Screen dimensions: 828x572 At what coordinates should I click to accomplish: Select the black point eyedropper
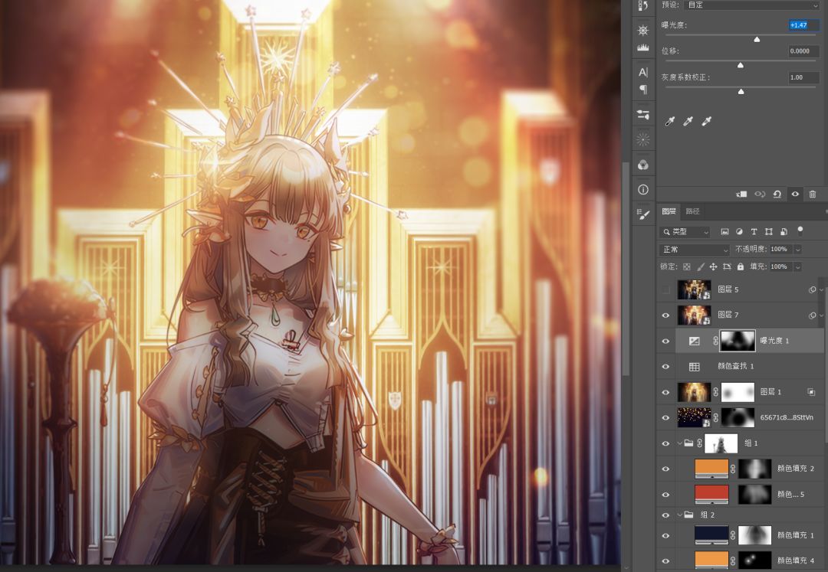[x=670, y=122]
